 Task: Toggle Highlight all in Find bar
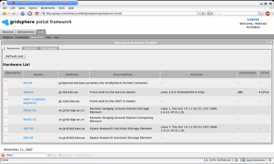tap(84, 155)
